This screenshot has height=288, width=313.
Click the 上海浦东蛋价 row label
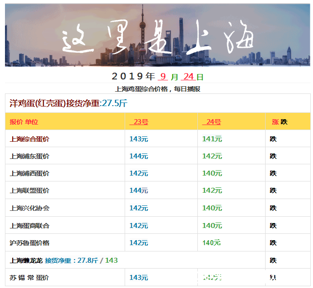point(29,156)
